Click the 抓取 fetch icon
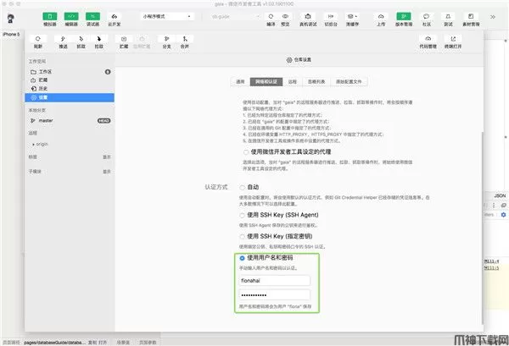 pos(81,39)
